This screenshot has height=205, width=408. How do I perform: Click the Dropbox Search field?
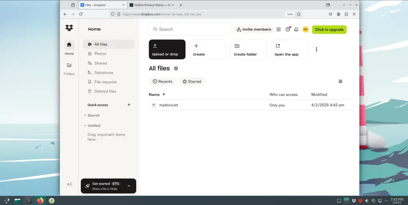coord(190,29)
